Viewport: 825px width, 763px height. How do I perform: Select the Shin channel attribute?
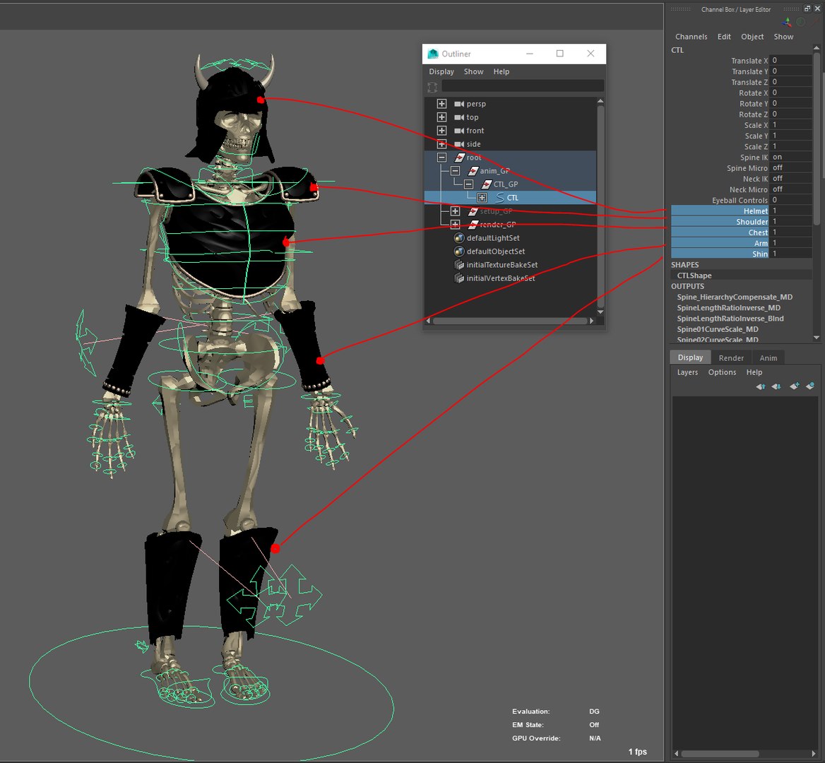pyautogui.click(x=720, y=254)
